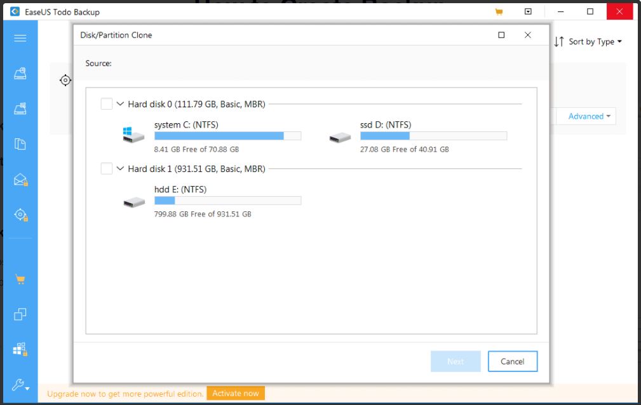
Task: Maximize the EaseUS Todo Backup window
Action: point(590,11)
